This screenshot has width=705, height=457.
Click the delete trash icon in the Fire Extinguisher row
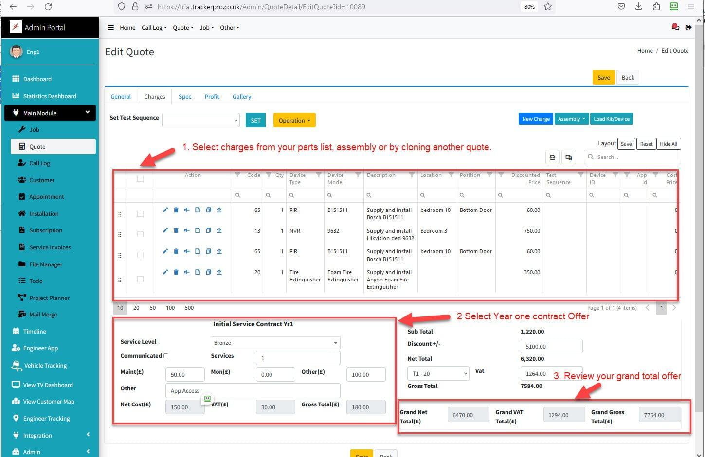click(176, 272)
